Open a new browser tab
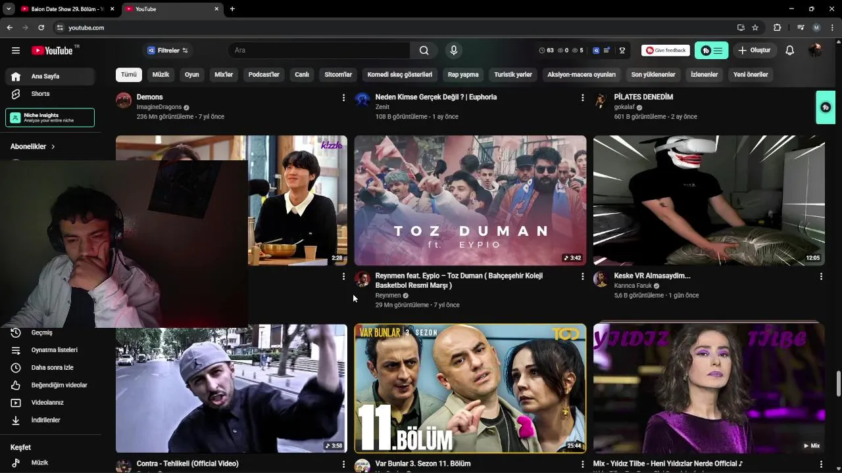The height and width of the screenshot is (473, 842). 232,9
